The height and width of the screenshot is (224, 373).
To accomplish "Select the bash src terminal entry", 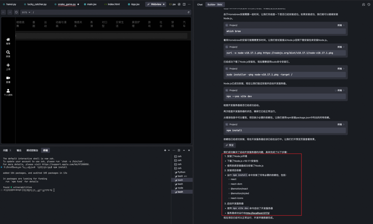I will pos(182,176).
